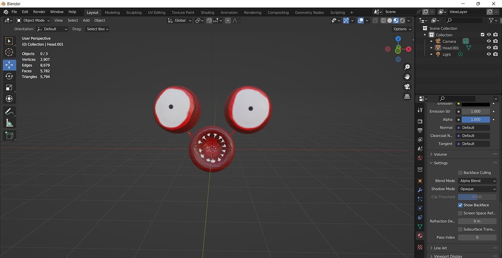Image resolution: width=502 pixels, height=258 pixels.
Task: Select the Rotate tool
Action: pos(9,76)
